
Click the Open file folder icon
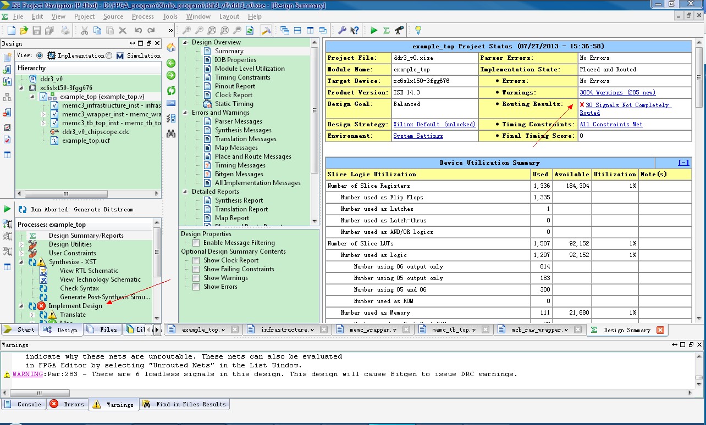click(24, 30)
